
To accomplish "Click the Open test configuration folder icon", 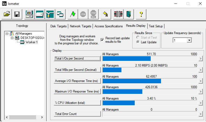I will (7, 14).
